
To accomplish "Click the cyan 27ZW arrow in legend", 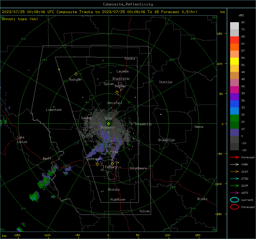I will click(234, 179).
